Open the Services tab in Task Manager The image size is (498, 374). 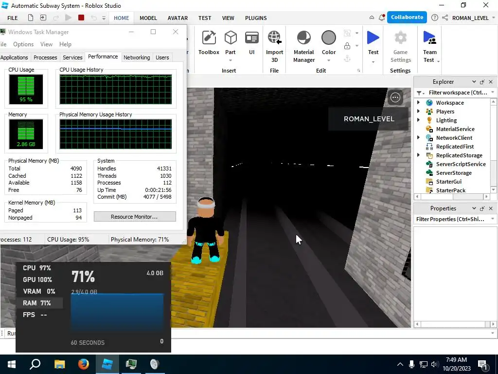click(x=72, y=57)
